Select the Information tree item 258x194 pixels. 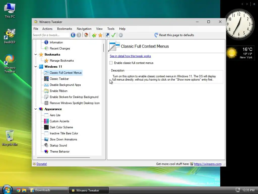[x=56, y=42]
